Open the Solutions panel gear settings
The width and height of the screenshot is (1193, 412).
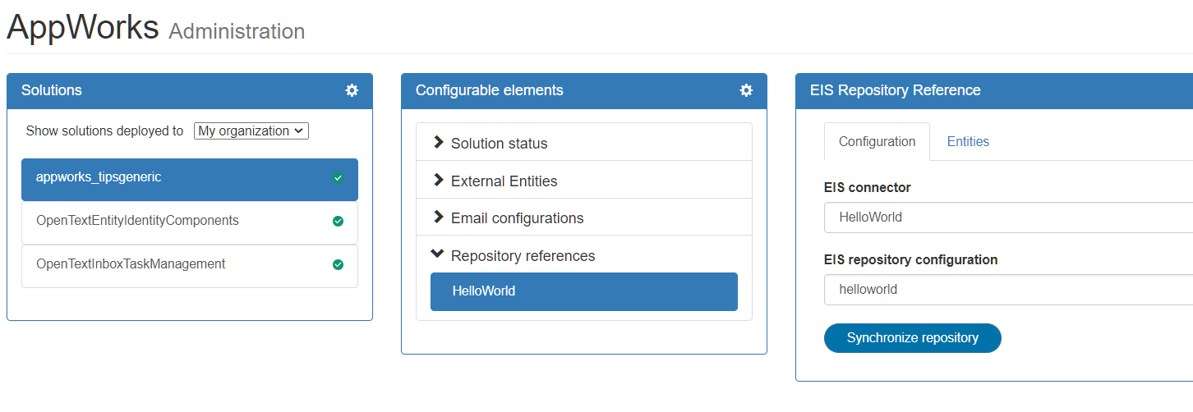coord(352,90)
